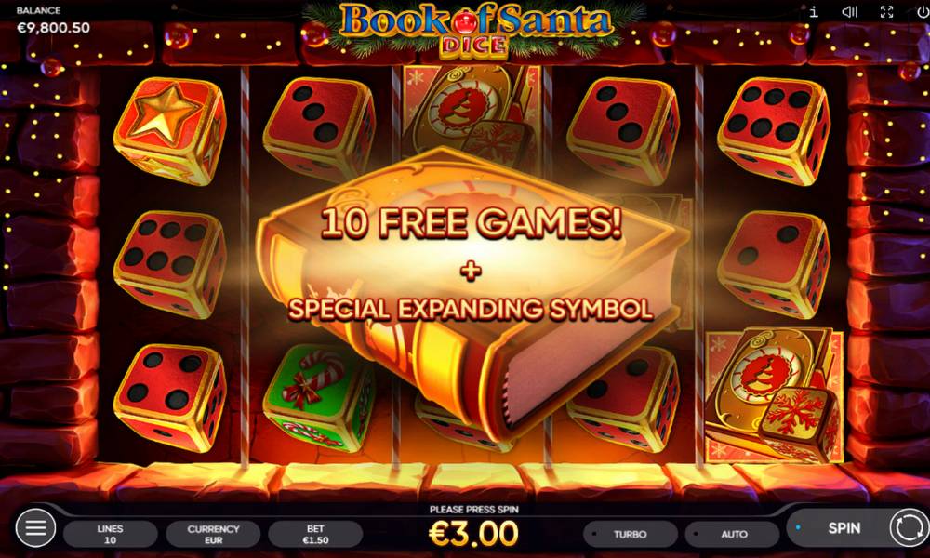
Task: Click the SPIN button
Action: click(x=844, y=527)
